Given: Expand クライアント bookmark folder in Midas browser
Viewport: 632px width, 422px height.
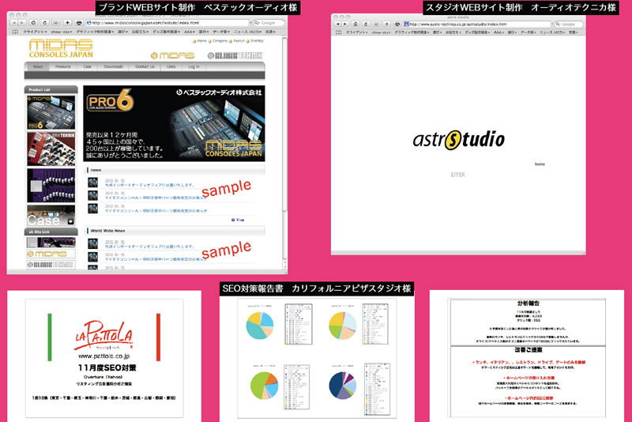Looking at the screenshot, I should 35,32.
